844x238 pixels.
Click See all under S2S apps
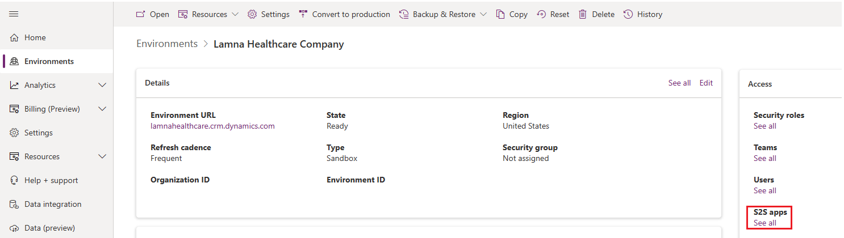[x=764, y=223]
